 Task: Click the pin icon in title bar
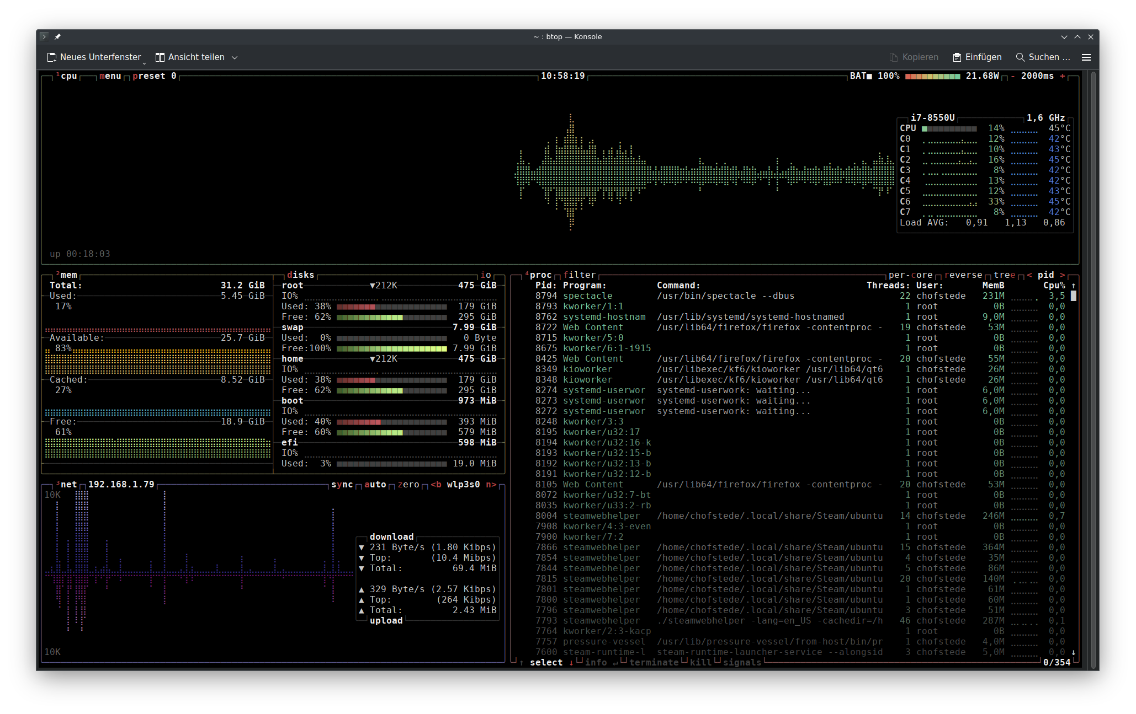pos(57,37)
